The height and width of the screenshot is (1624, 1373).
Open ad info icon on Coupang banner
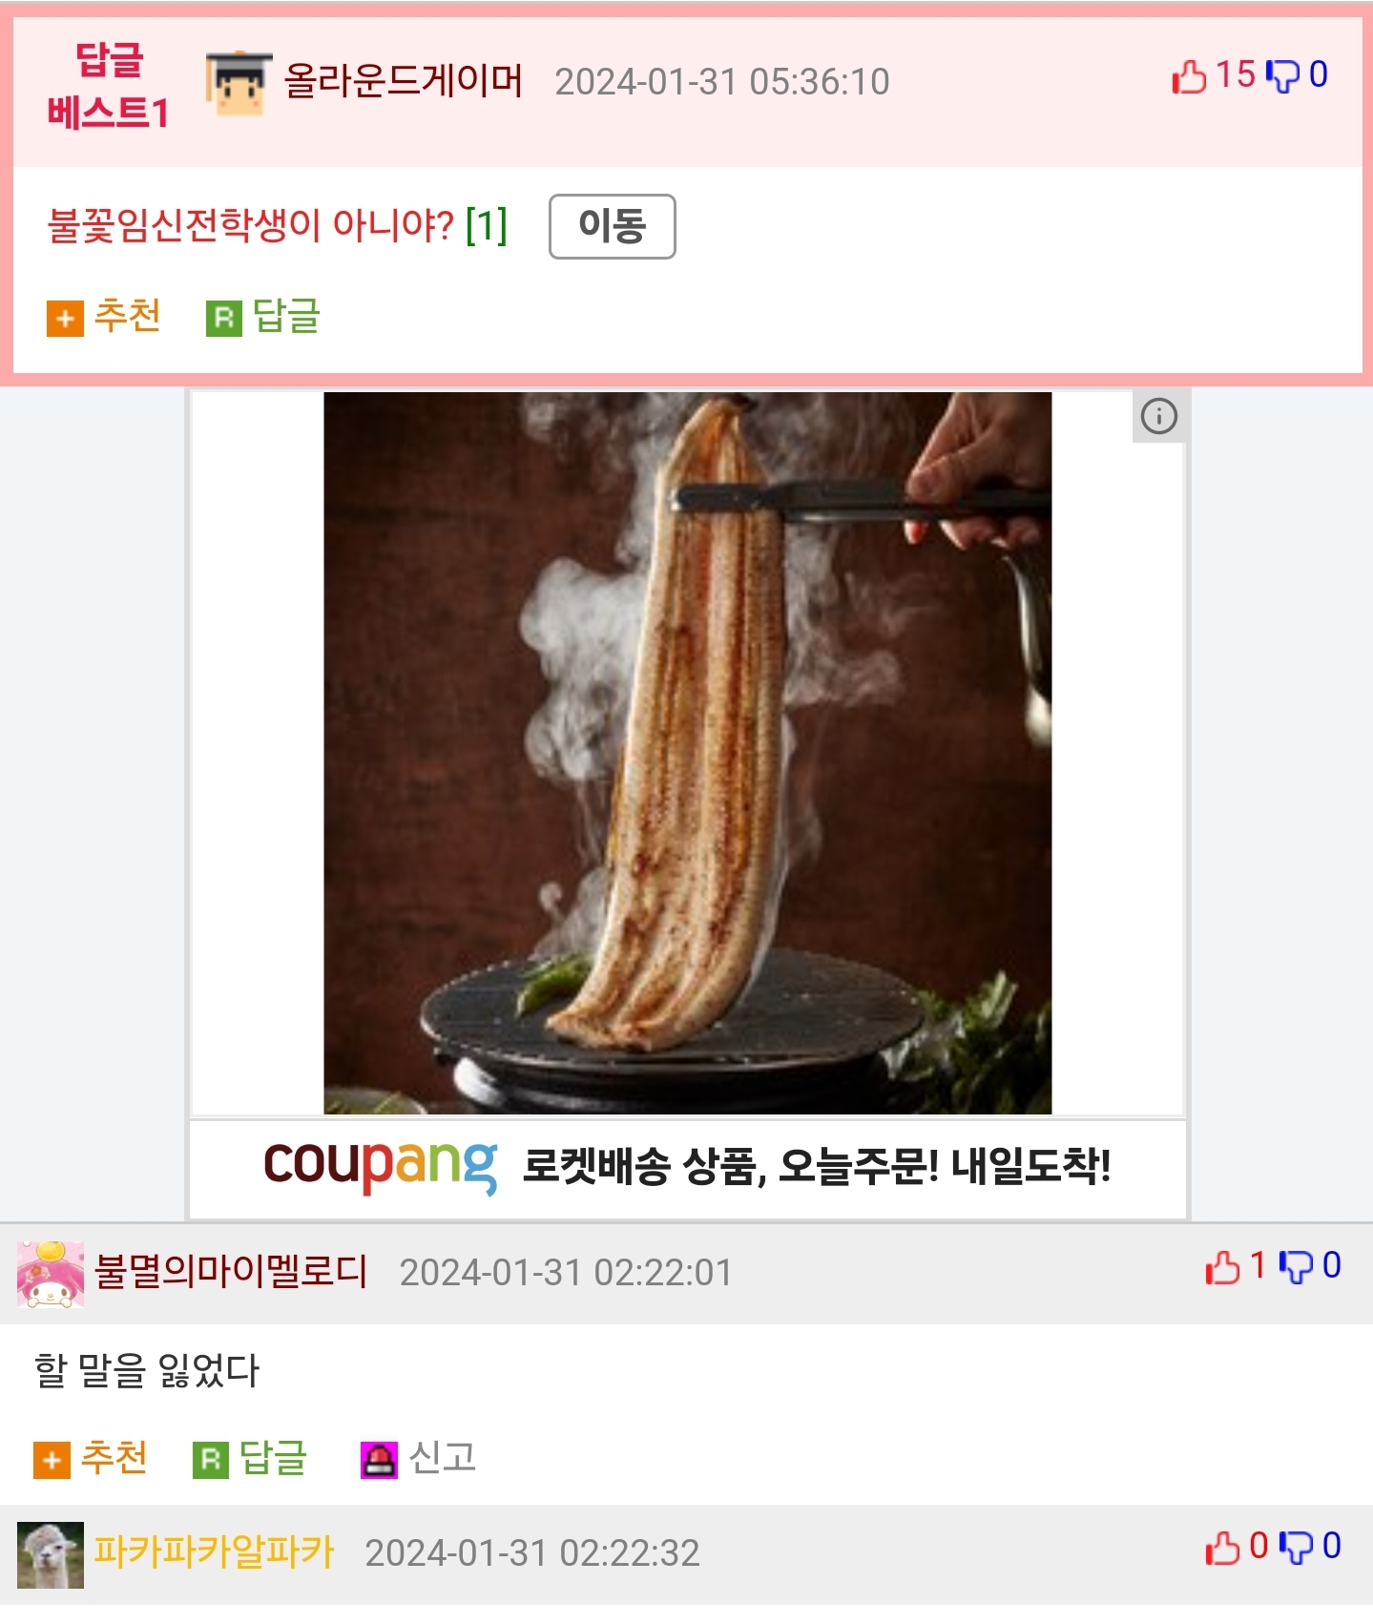click(x=1159, y=416)
